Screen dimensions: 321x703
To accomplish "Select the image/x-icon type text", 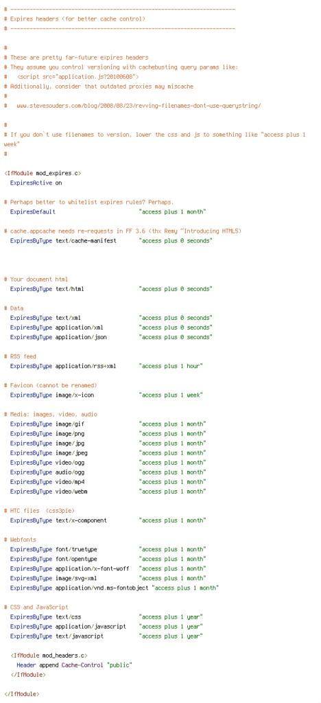I will tap(75, 395).
